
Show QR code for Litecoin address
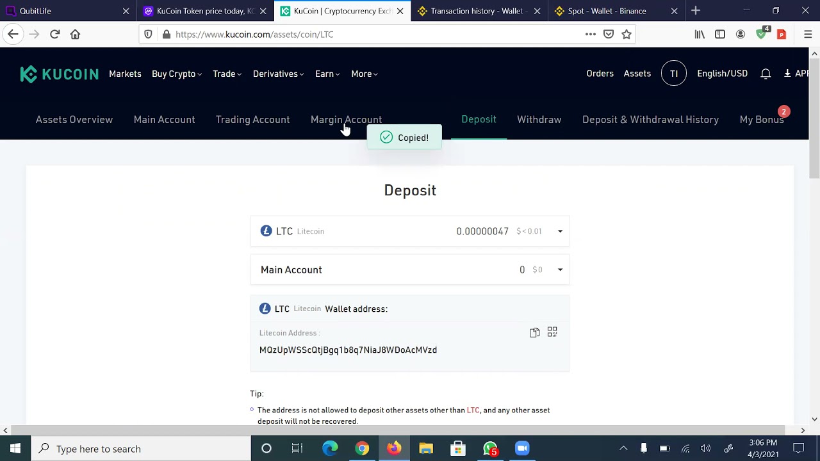point(552,332)
